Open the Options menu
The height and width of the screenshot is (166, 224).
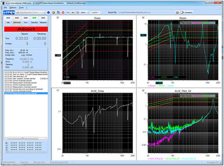(13, 8)
